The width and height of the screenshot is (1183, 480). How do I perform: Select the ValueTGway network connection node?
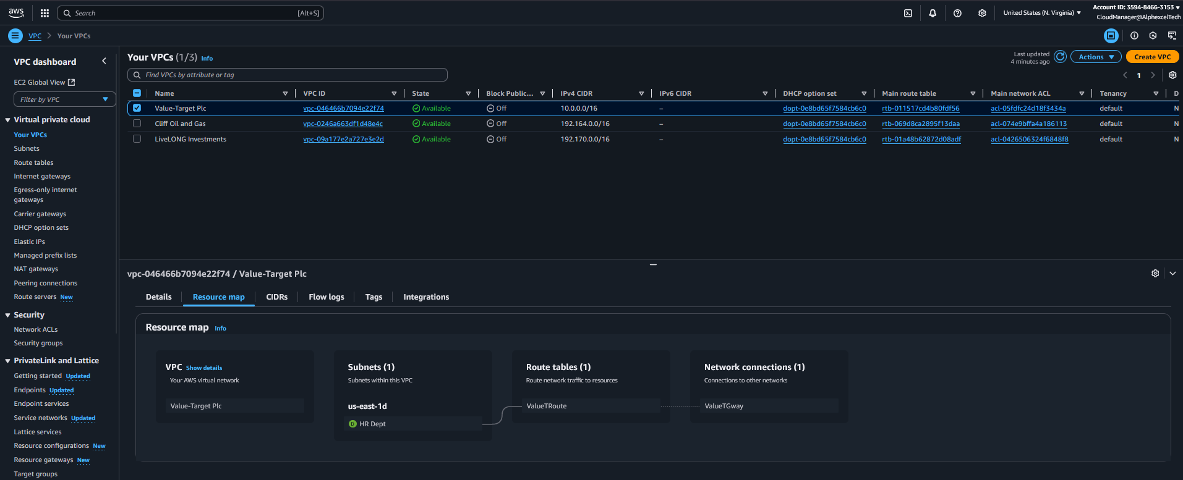769,406
